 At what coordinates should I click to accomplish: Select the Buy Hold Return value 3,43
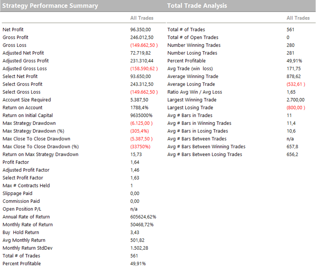(135, 232)
